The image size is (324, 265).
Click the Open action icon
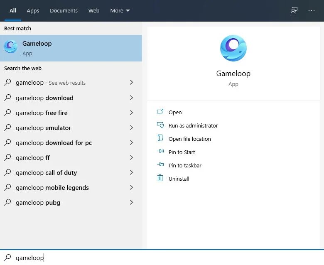[x=160, y=112]
